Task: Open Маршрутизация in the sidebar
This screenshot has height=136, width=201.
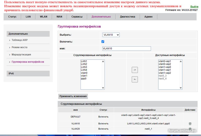Action: 21,54
